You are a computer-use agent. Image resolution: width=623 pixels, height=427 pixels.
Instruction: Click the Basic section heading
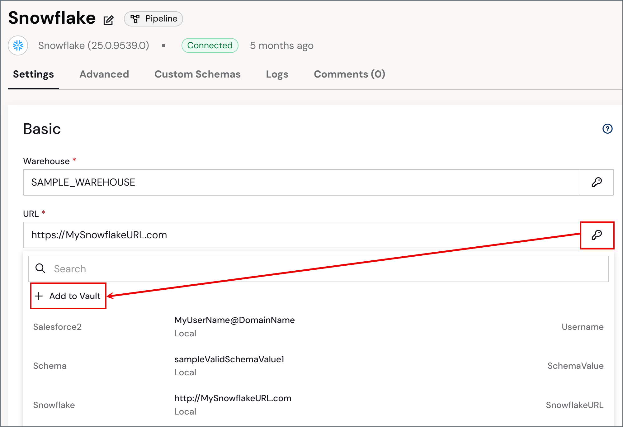tap(42, 129)
